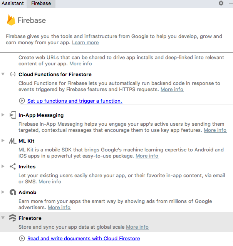
Task: Collapse the Firestore section
Action: [3, 218]
